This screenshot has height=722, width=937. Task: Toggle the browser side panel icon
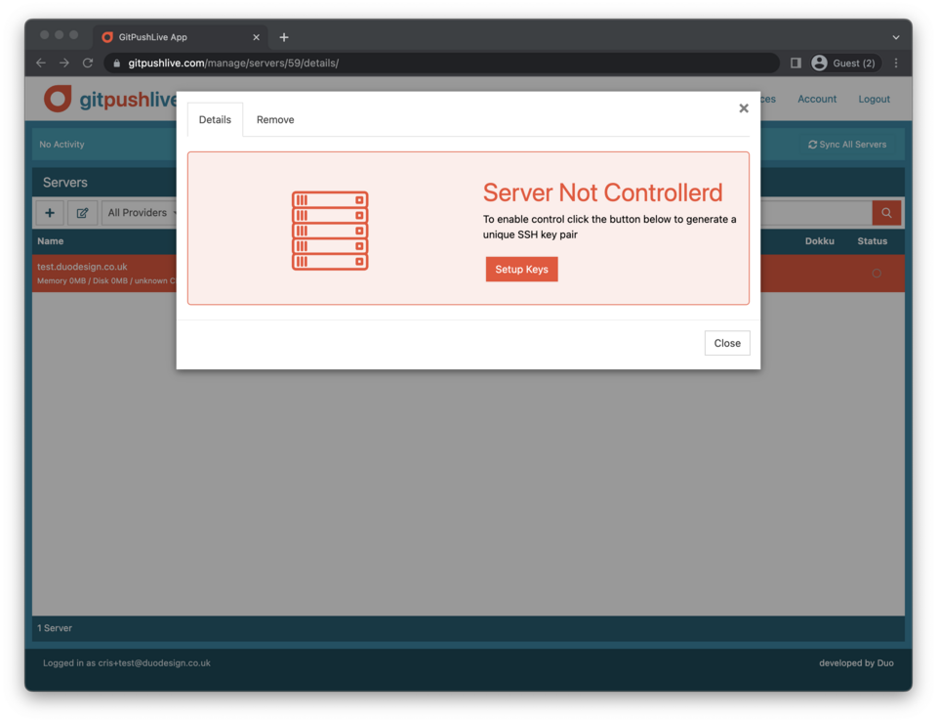pyautogui.click(x=795, y=63)
